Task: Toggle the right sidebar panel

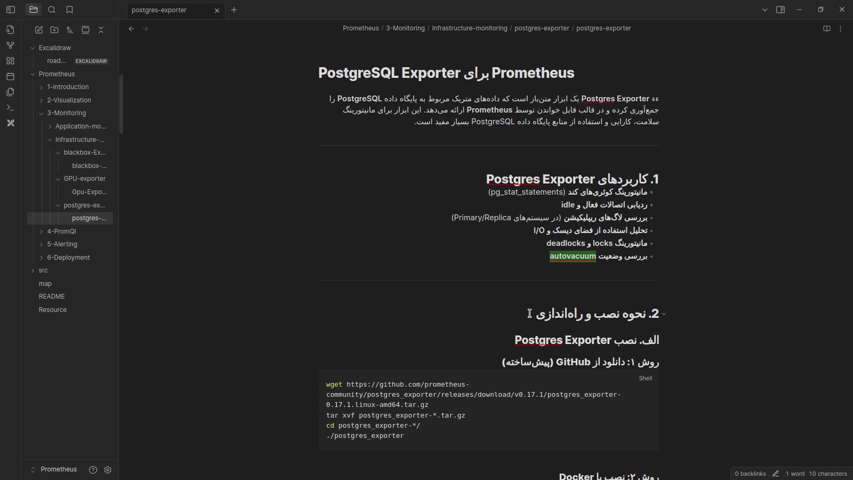Action: pyautogui.click(x=780, y=10)
